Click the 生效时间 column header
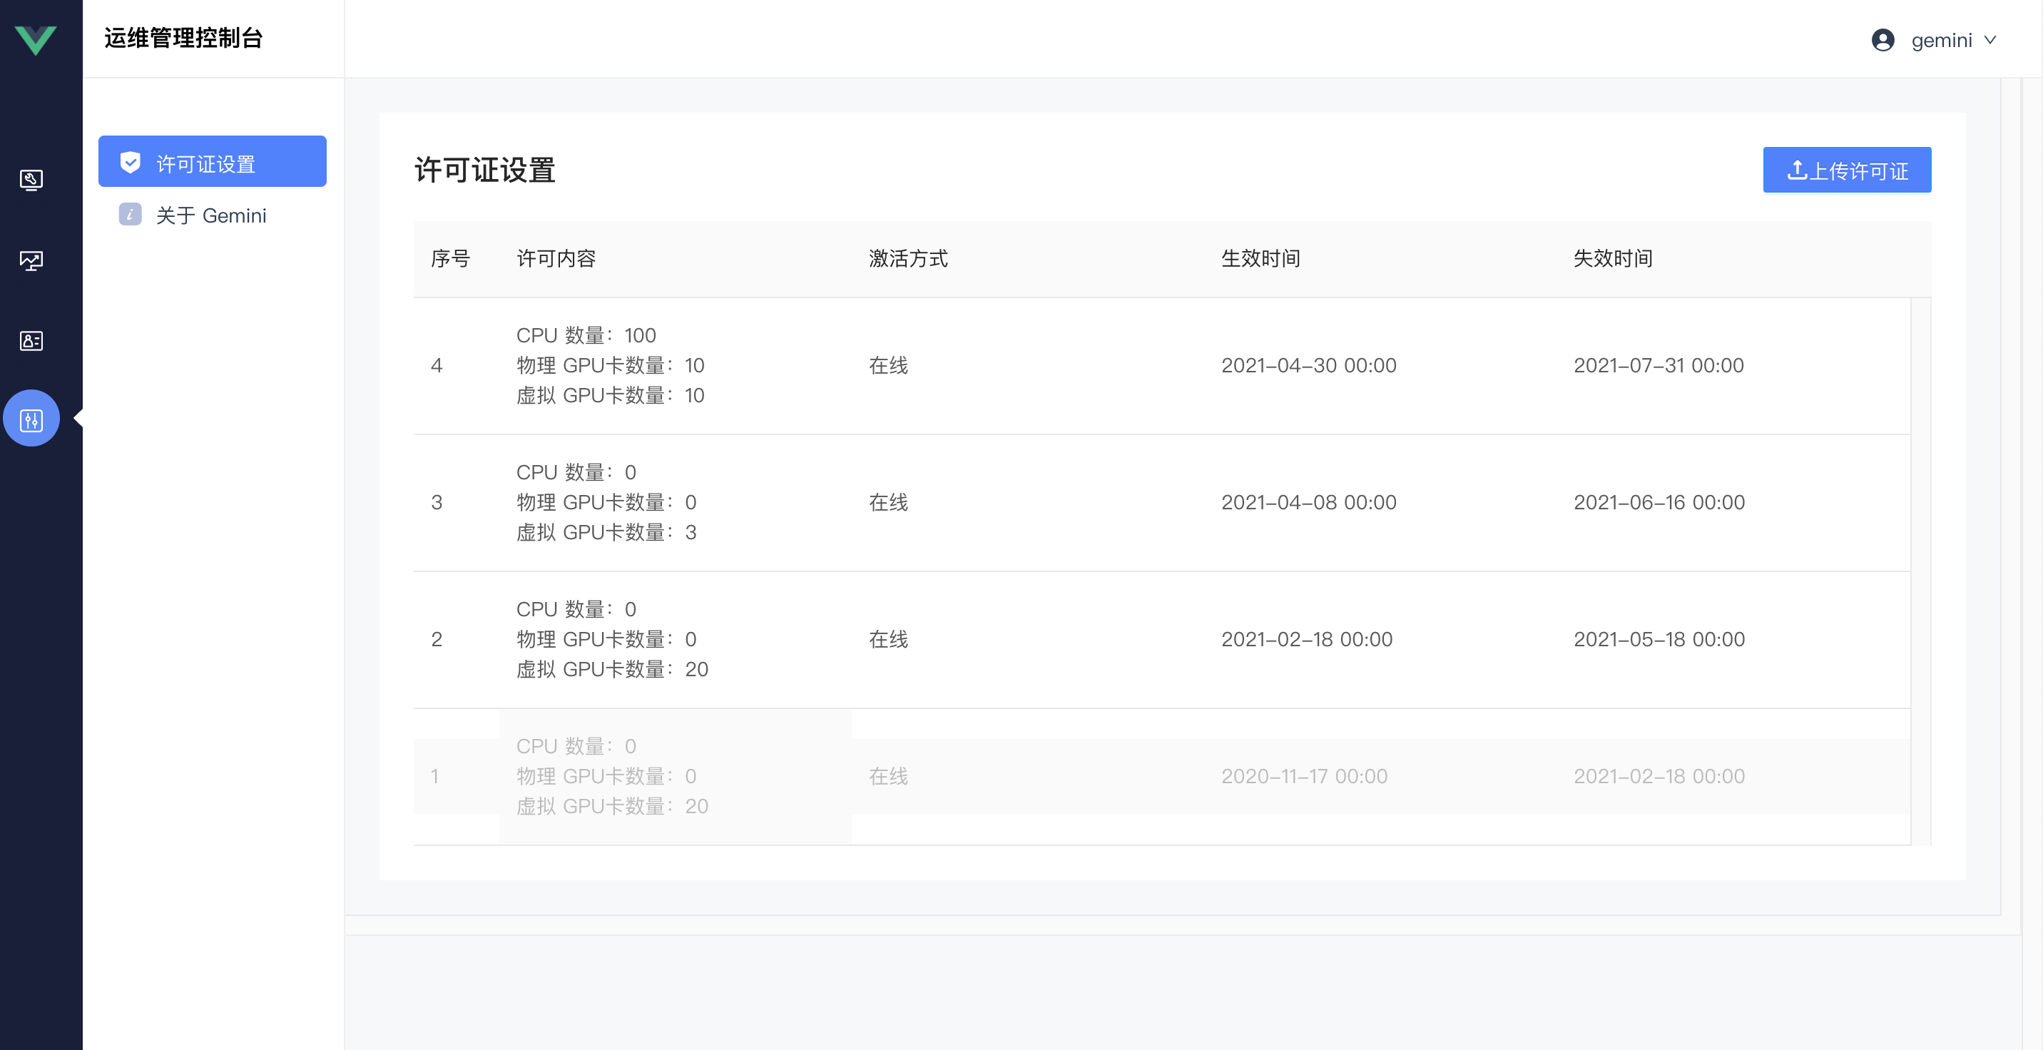 click(x=1260, y=258)
